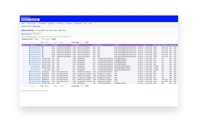Screen dimensions: 198x121
Task: Click the source icon in the TURK#68146873 row
Action: 43,49
